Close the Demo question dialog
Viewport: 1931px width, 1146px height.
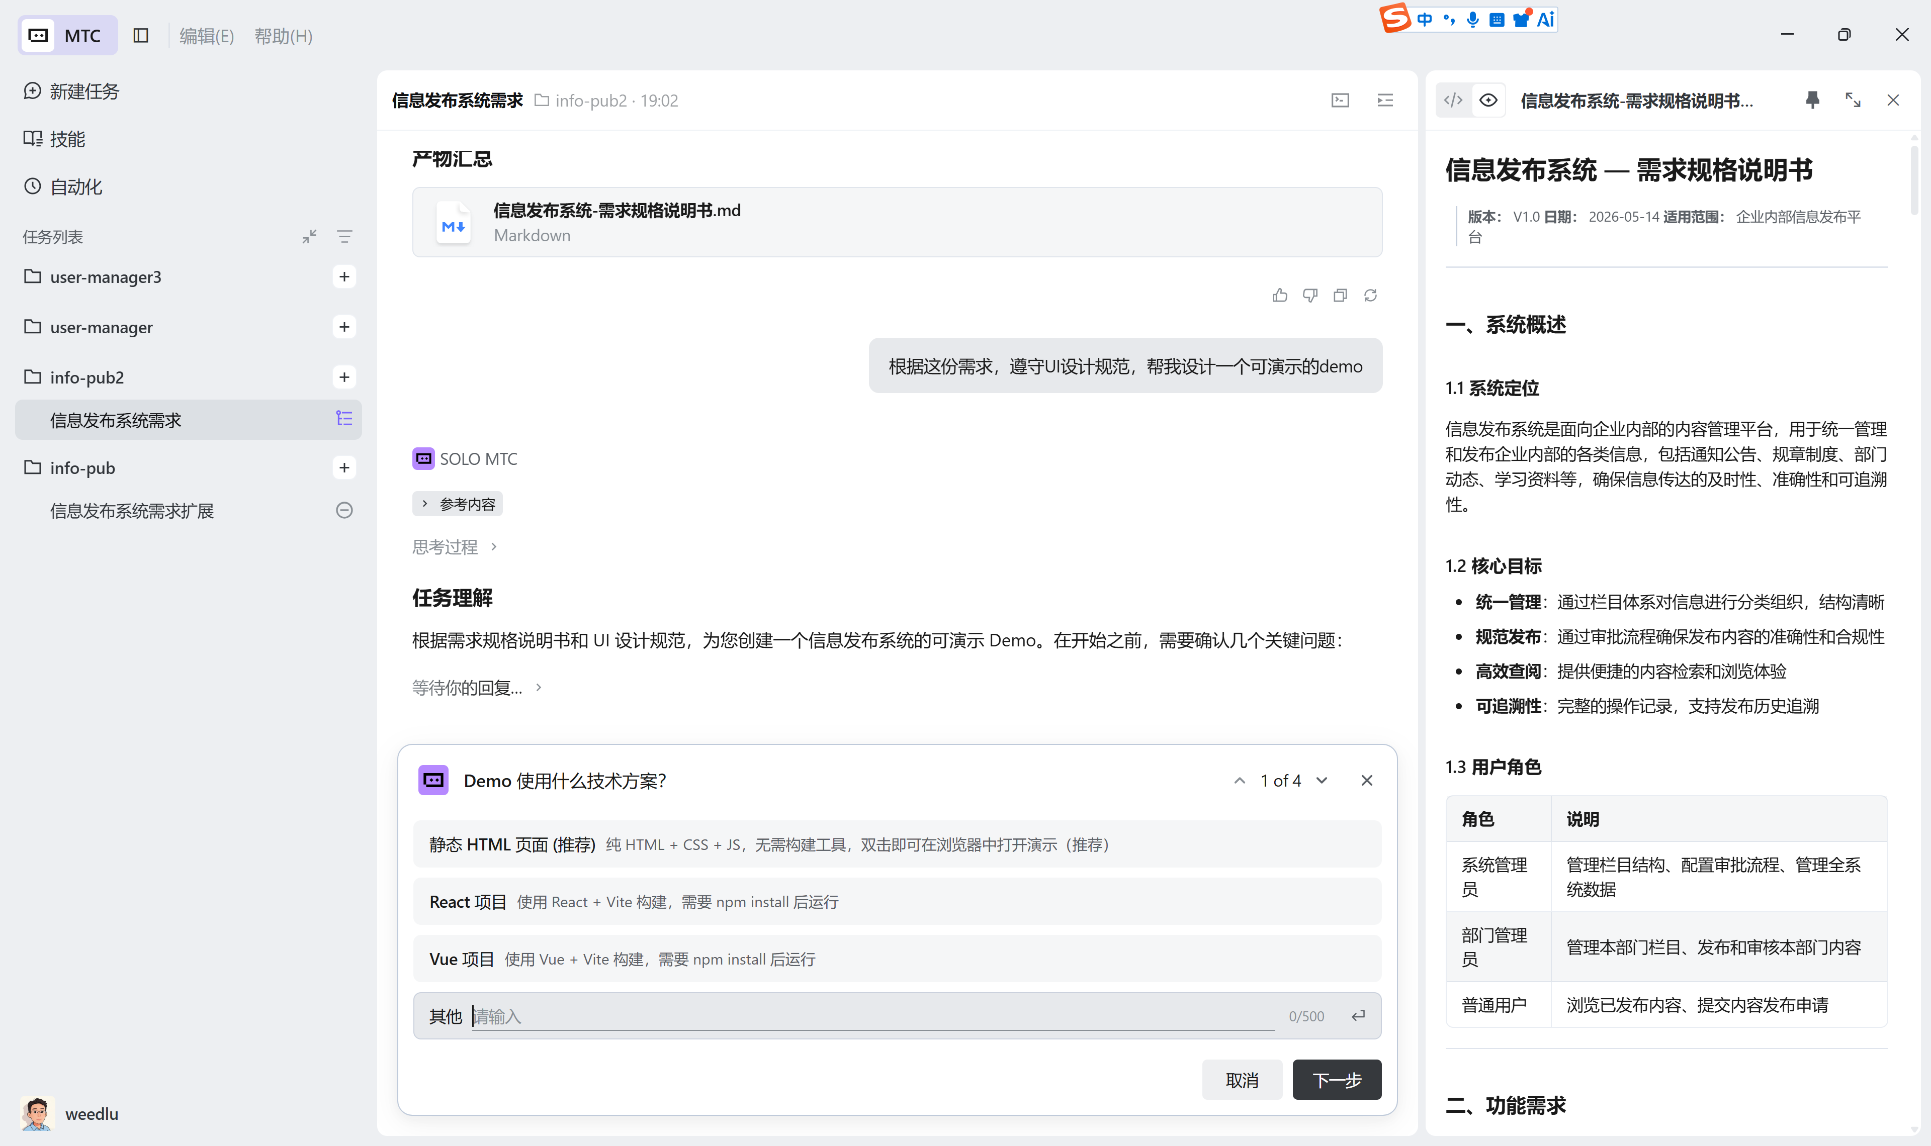pyautogui.click(x=1366, y=781)
